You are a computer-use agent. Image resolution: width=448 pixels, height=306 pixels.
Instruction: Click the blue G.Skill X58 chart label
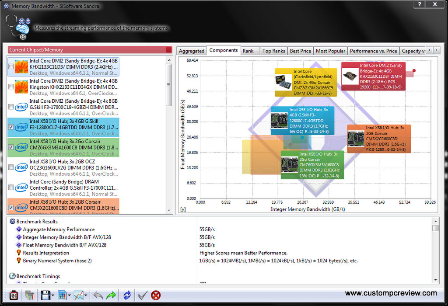(x=302, y=121)
